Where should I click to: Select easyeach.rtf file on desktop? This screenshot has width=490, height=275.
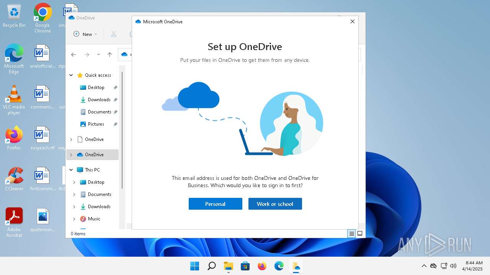[x=42, y=138]
